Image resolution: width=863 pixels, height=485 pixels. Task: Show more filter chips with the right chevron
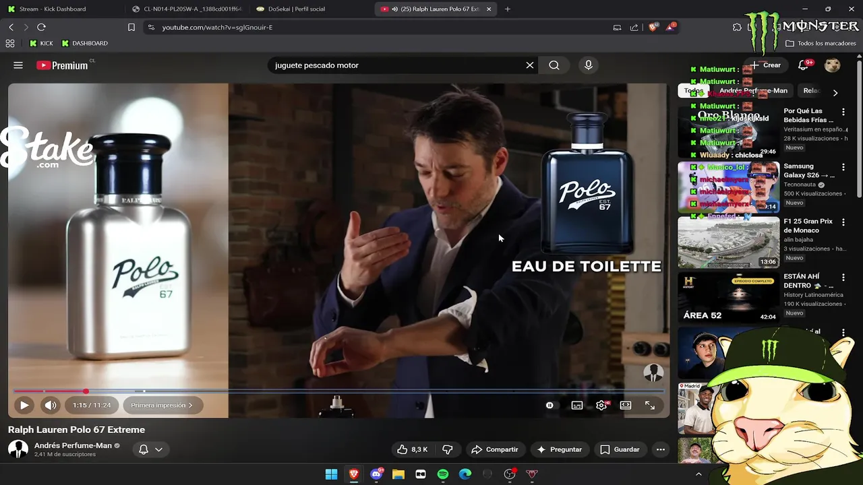point(835,92)
